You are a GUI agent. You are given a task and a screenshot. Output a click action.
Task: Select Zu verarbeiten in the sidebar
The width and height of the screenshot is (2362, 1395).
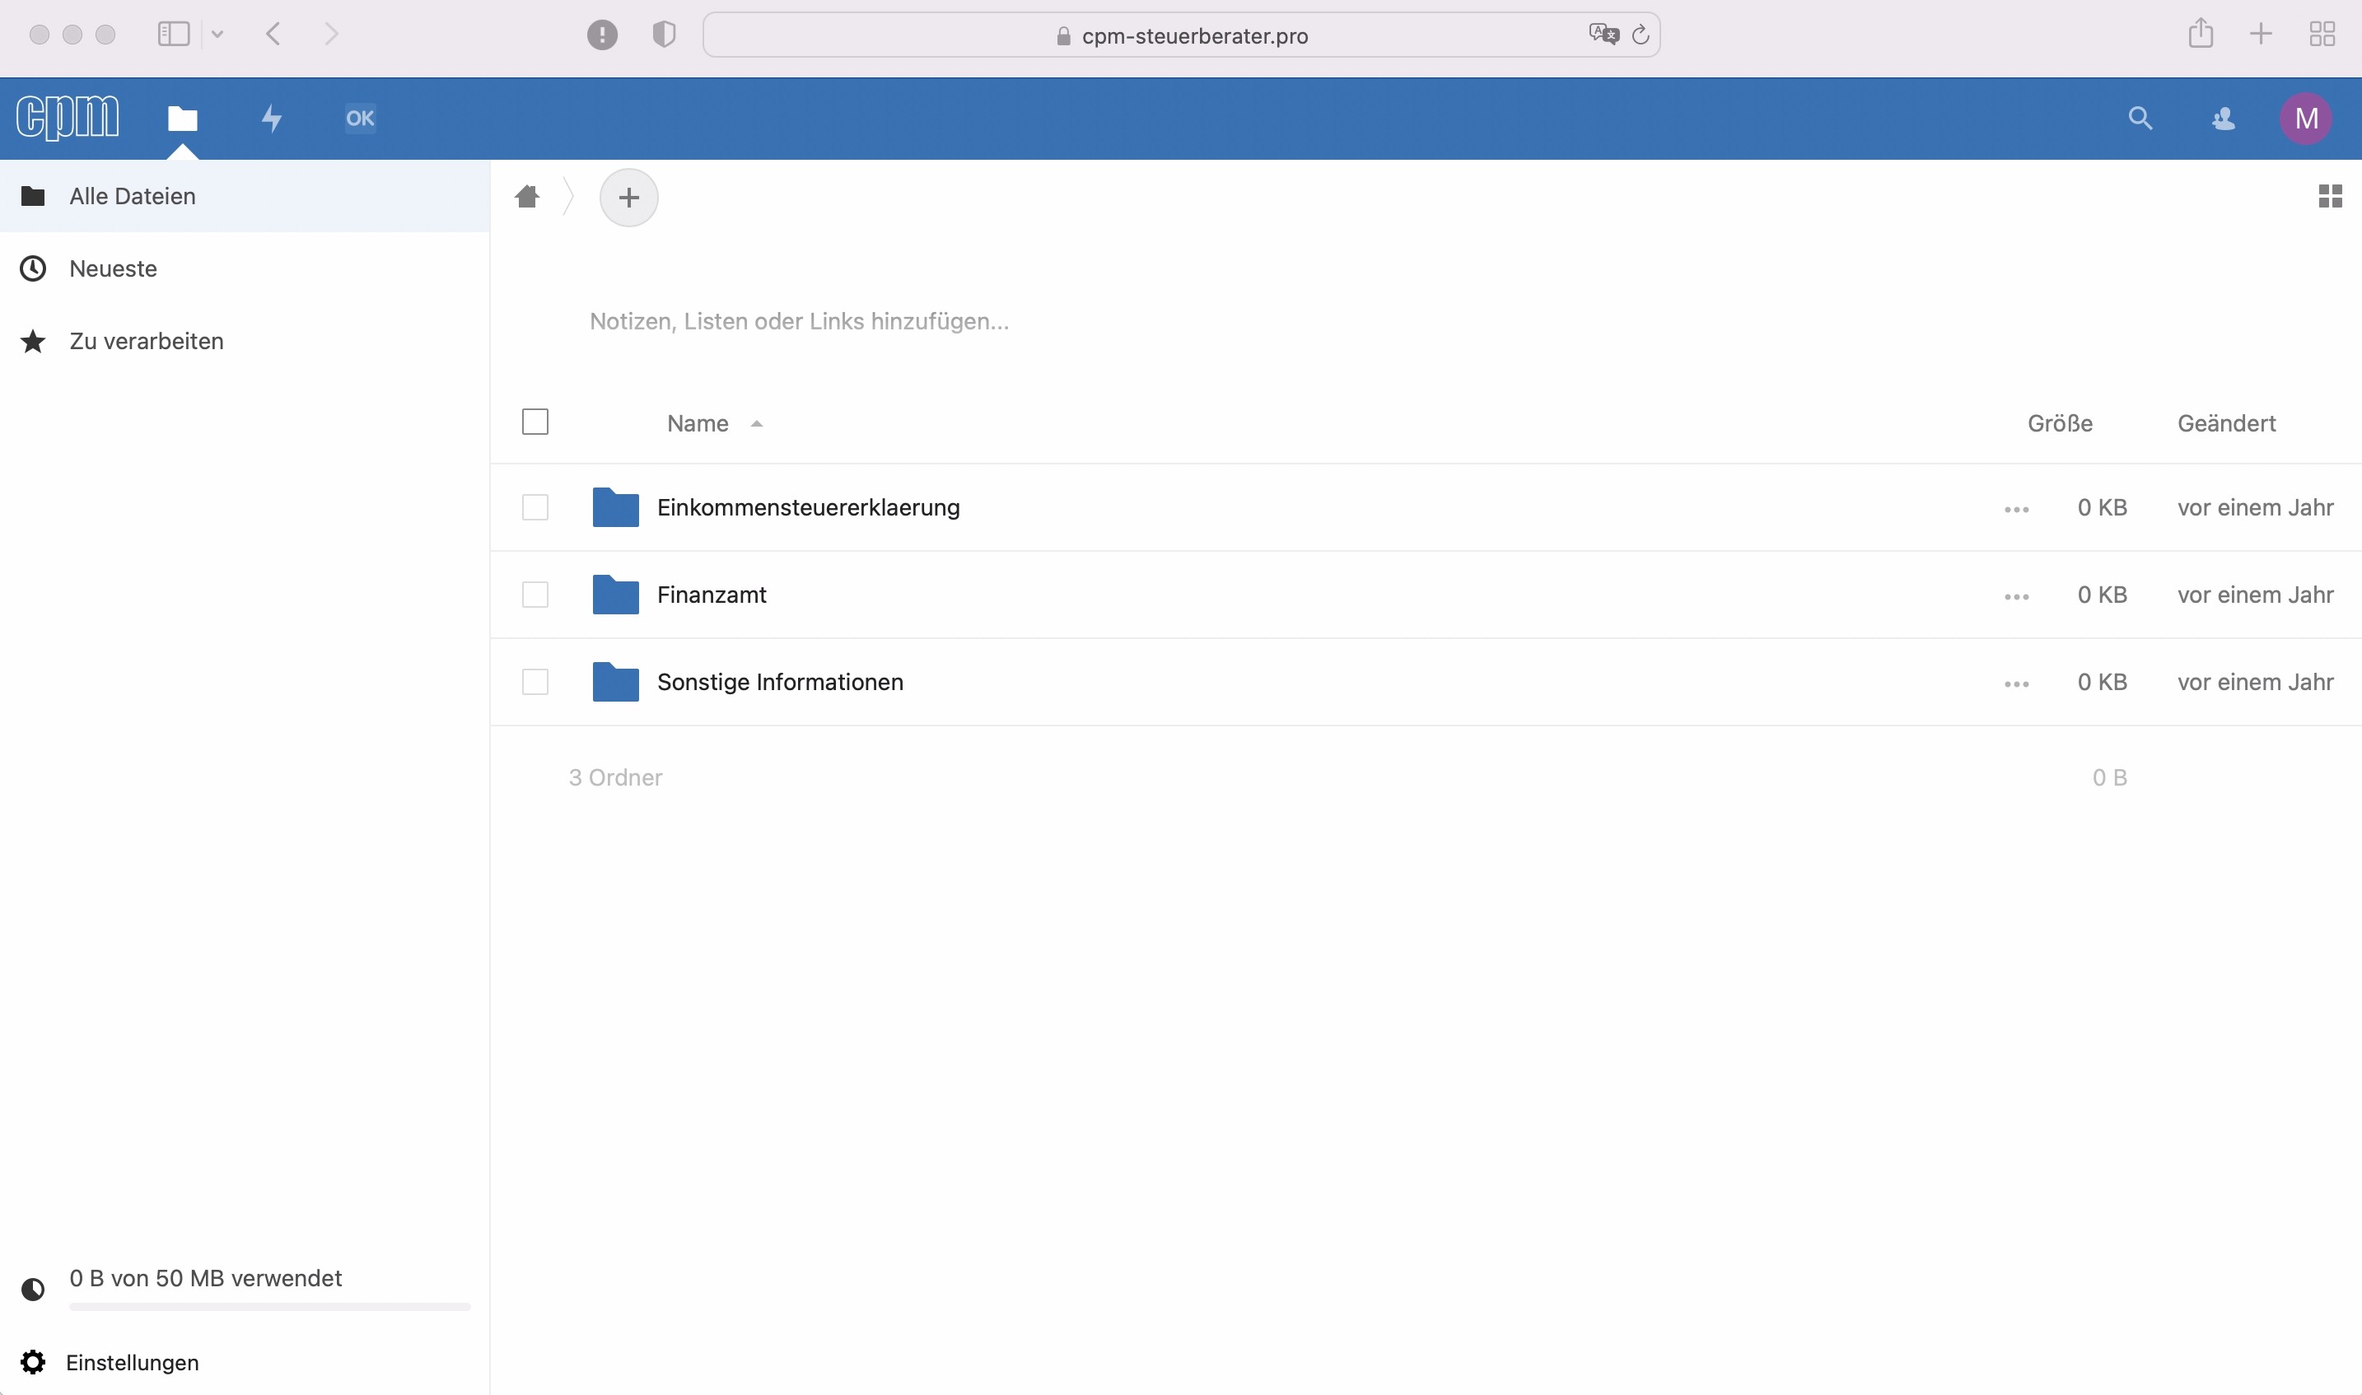[146, 341]
